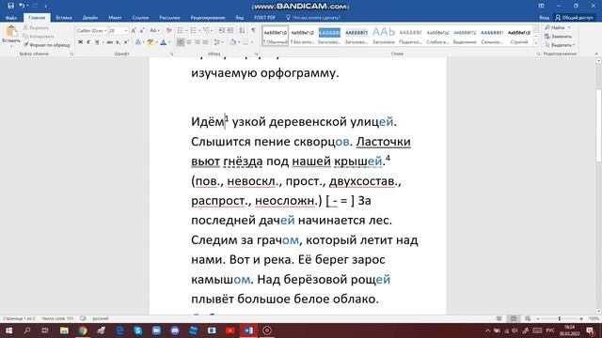Open Chrome from the Windows taskbar

pyautogui.click(x=83, y=330)
